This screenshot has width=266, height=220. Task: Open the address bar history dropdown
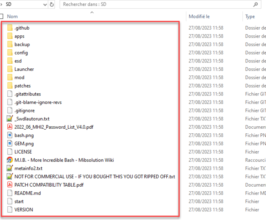click(x=45, y=5)
